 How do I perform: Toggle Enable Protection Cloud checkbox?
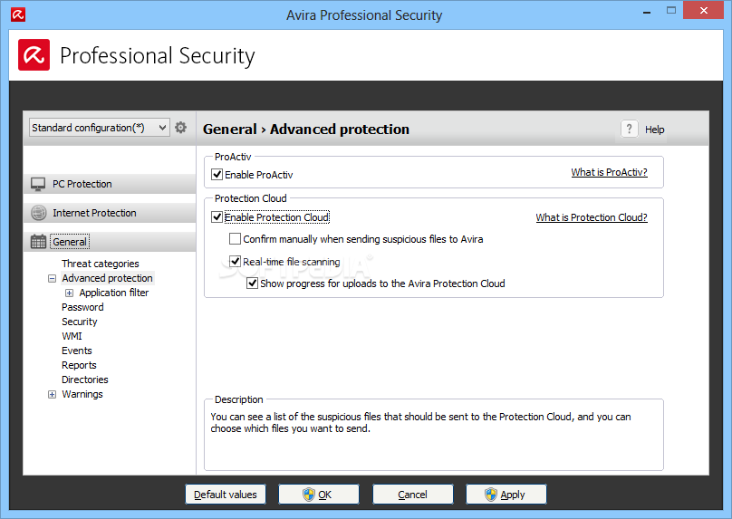(x=217, y=217)
